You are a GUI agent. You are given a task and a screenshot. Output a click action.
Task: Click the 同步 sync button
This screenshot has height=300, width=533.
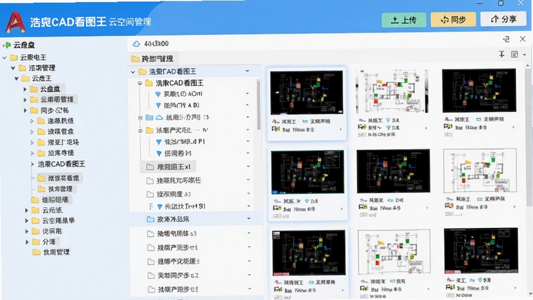[453, 20]
